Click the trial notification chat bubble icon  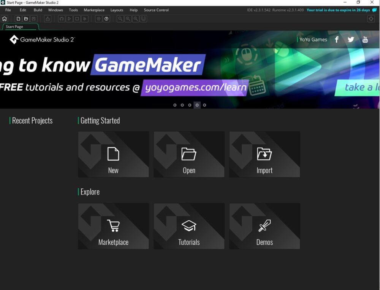374,10
